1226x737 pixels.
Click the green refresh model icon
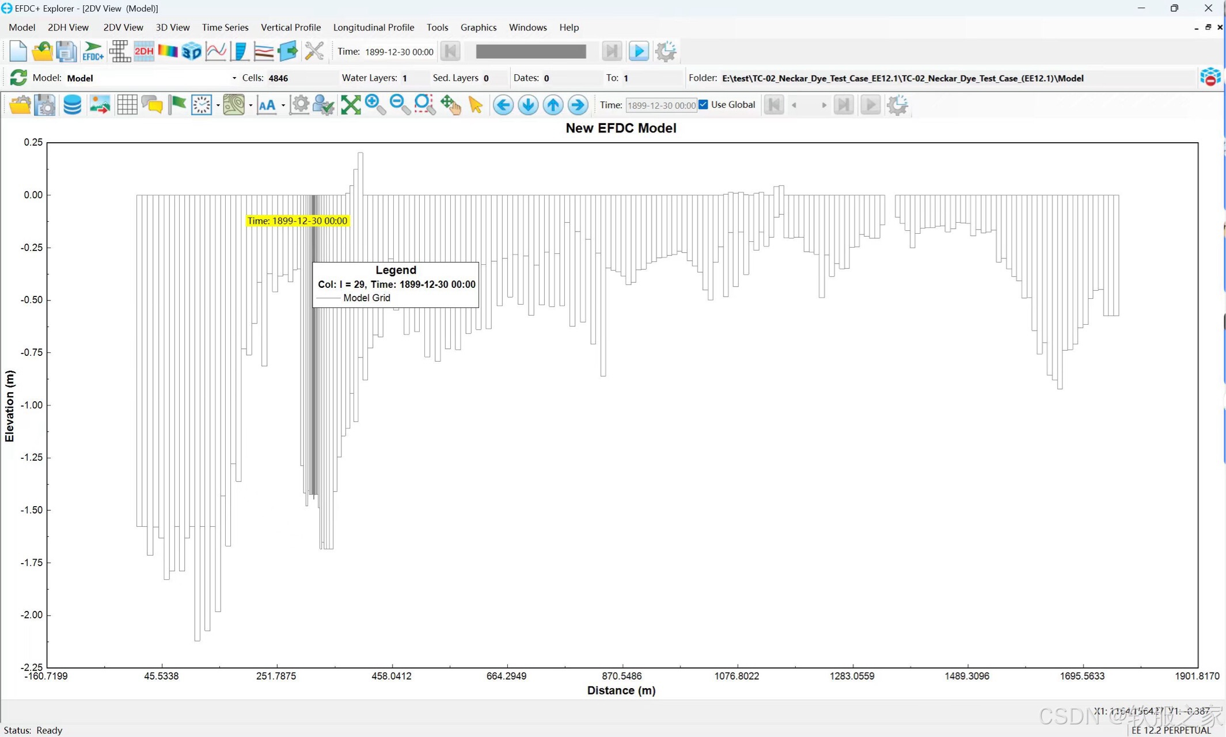[18, 78]
